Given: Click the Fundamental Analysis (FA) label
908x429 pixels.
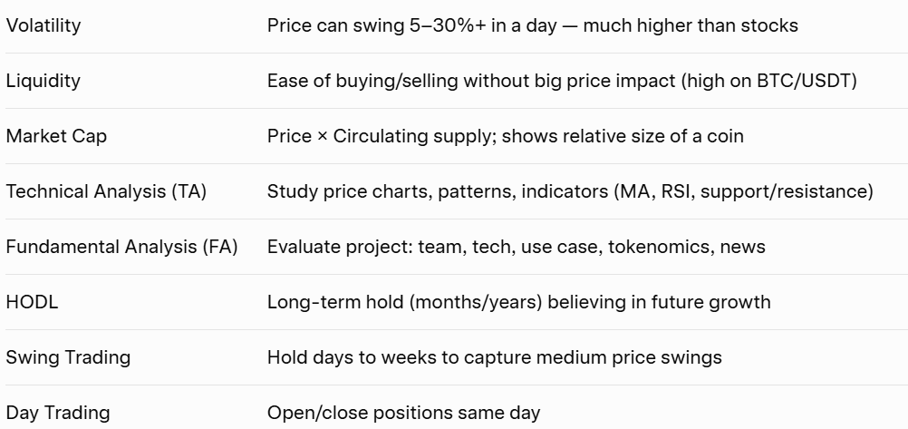Looking at the screenshot, I should pyautogui.click(x=121, y=247).
